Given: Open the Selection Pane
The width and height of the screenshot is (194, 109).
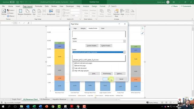Looking at the screenshot, I should (116, 13).
